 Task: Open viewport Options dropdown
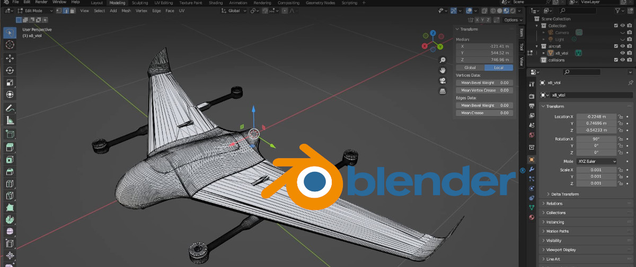(513, 20)
